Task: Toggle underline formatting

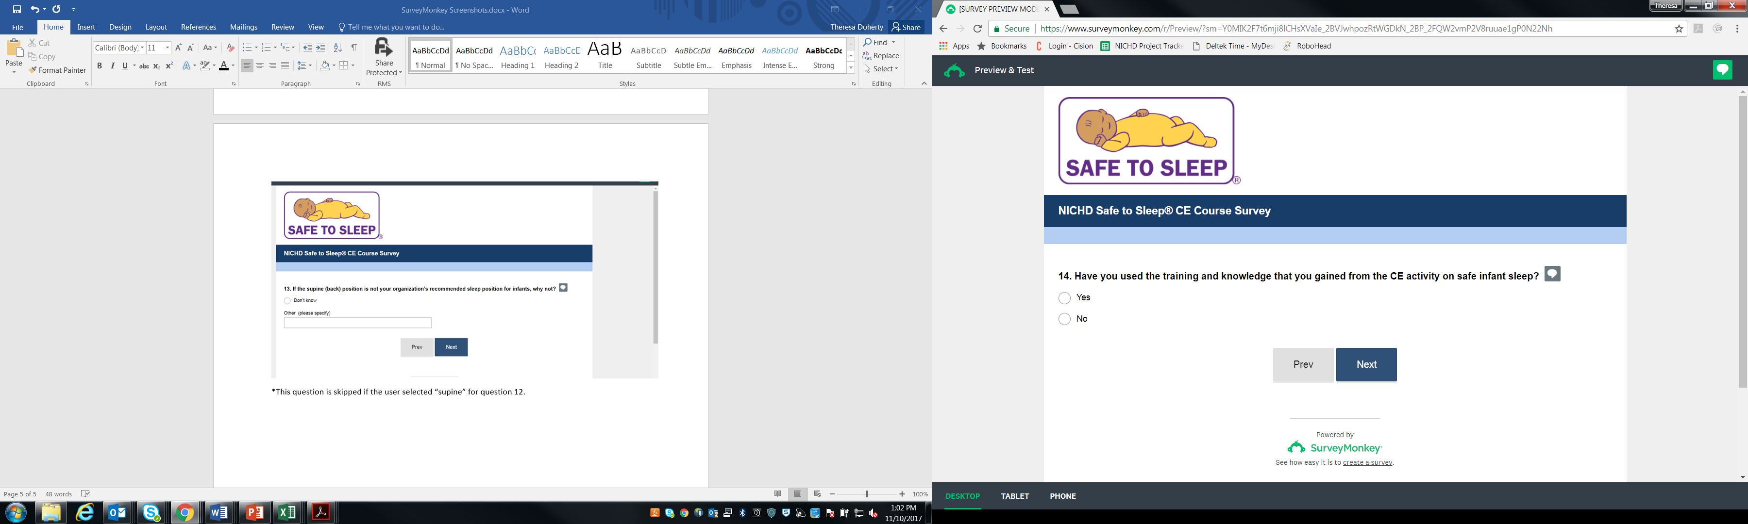Action: tap(125, 66)
